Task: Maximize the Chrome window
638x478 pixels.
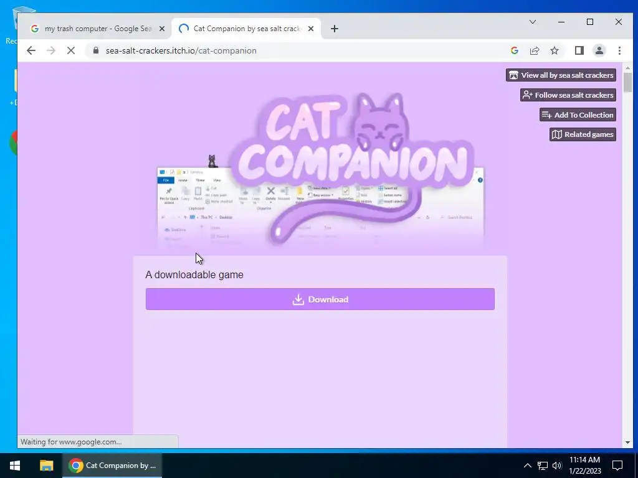Action: coord(589,22)
